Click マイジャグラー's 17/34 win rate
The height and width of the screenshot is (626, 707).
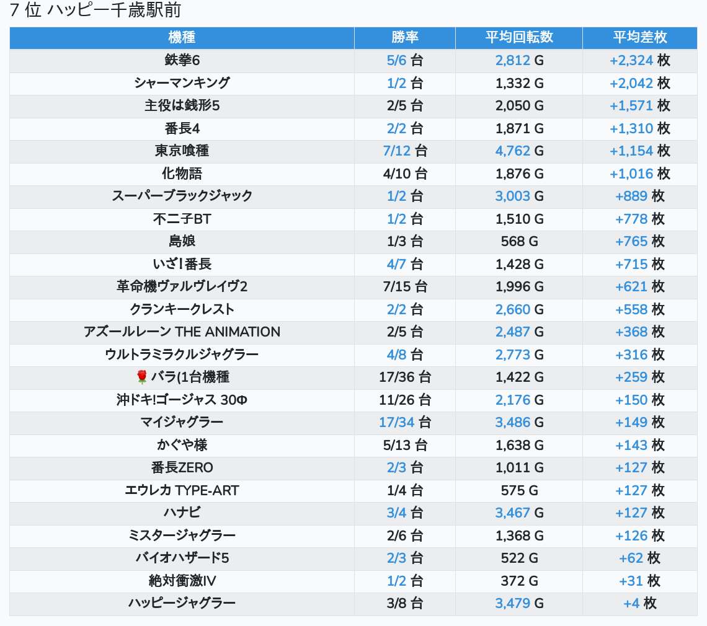tap(397, 422)
